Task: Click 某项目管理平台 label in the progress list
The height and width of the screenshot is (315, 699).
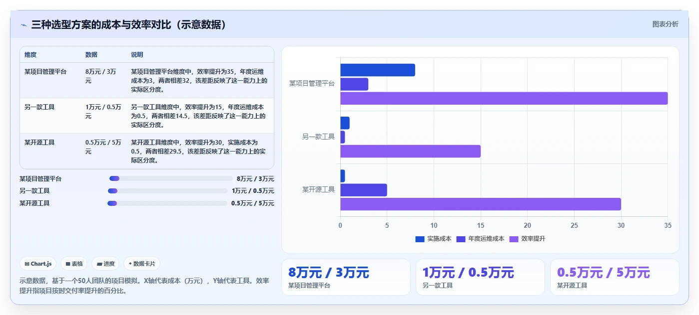Action: pos(40,178)
